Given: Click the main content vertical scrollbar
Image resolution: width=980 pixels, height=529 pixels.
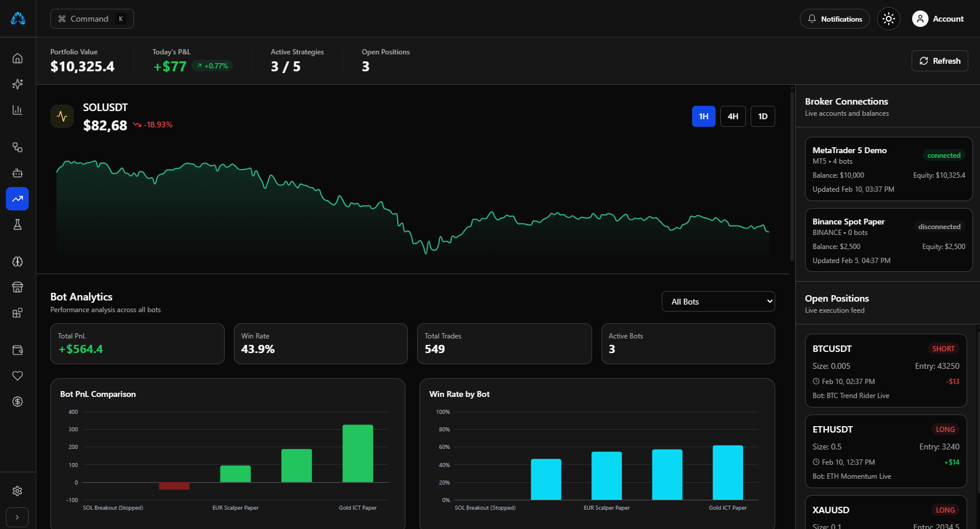Looking at the screenshot, I should pos(792,175).
